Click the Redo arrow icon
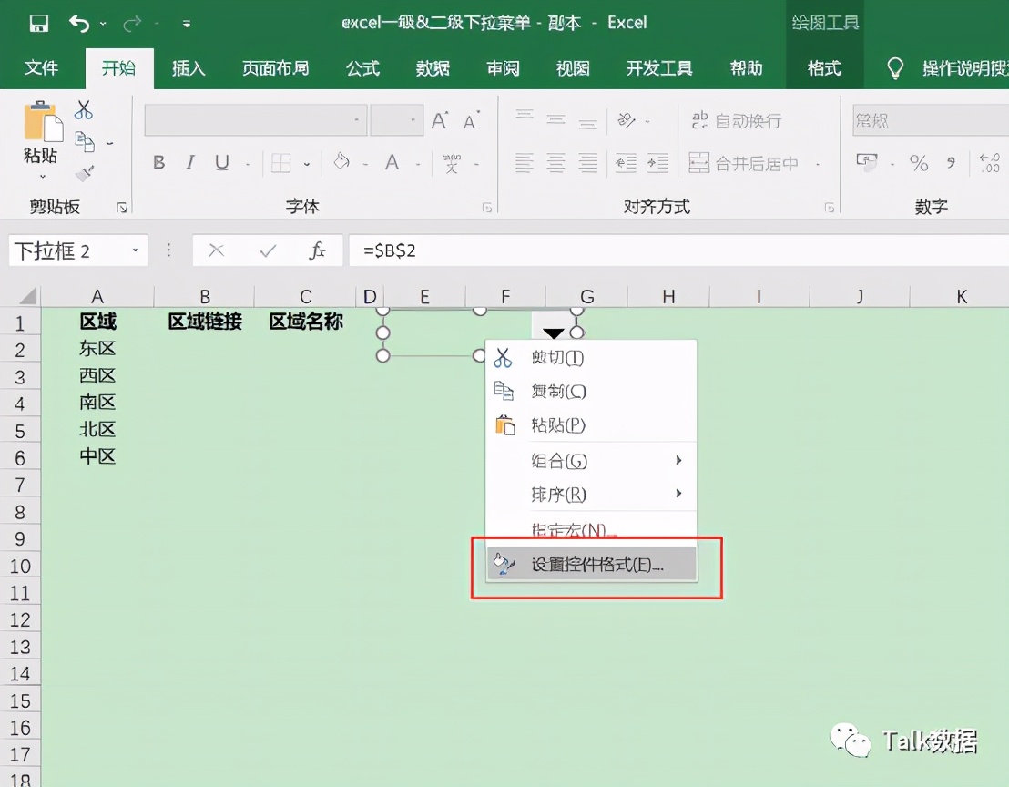The width and height of the screenshot is (1009, 787). pyautogui.click(x=132, y=24)
